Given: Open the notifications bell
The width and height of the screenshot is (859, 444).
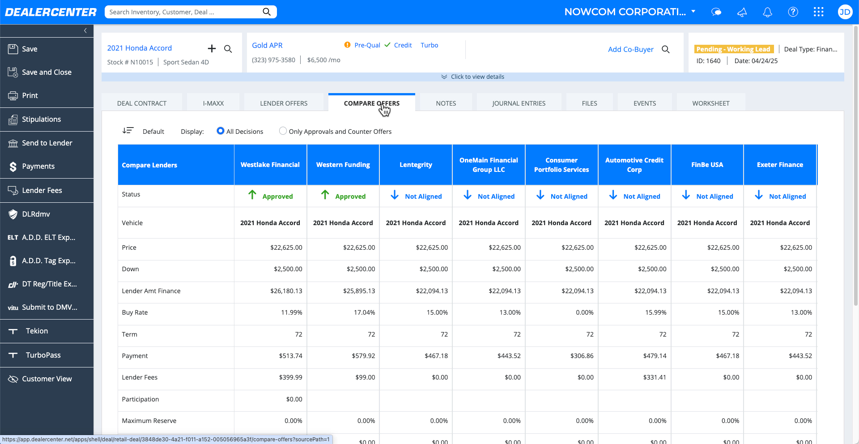Looking at the screenshot, I should 767,12.
